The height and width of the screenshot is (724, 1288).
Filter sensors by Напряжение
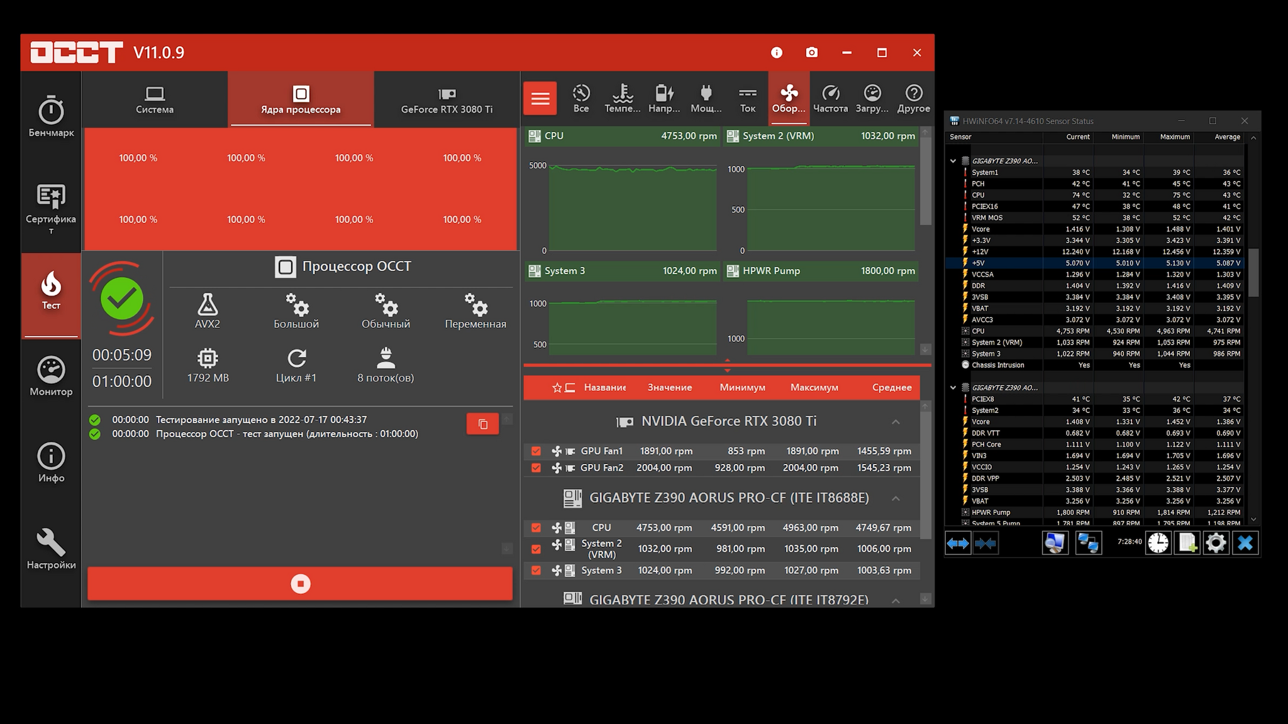coord(664,99)
